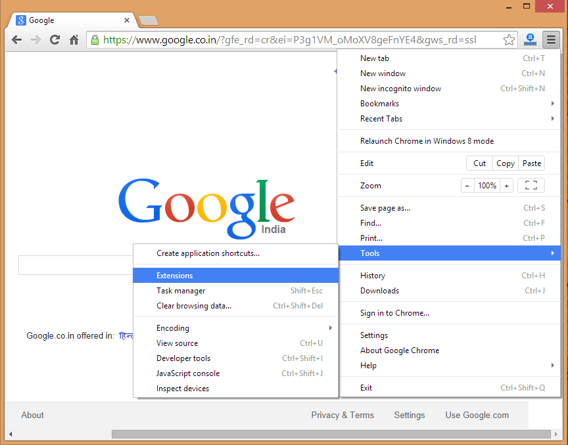This screenshot has height=445, width=568.
Task: Click the address bar URL
Action: tap(290, 40)
